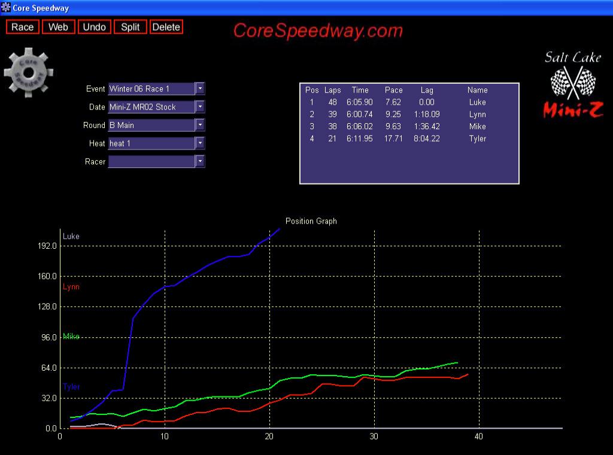Image resolution: width=613 pixels, height=455 pixels.
Task: Click the Split button
Action: [130, 27]
